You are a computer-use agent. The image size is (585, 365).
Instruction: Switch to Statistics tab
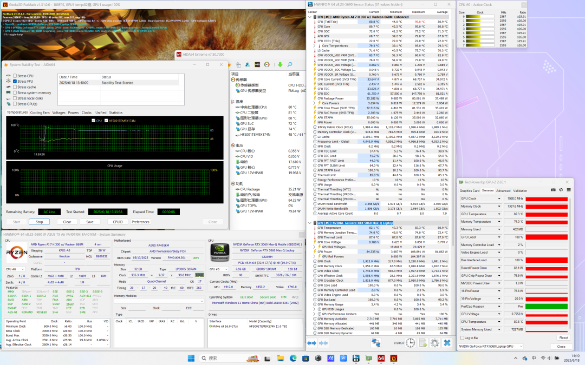116,112
